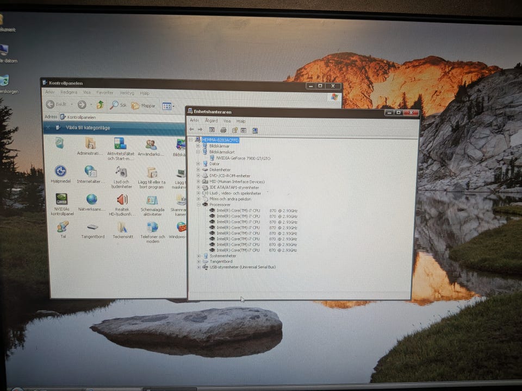Expand the Bildskärmar node

click(x=198, y=146)
